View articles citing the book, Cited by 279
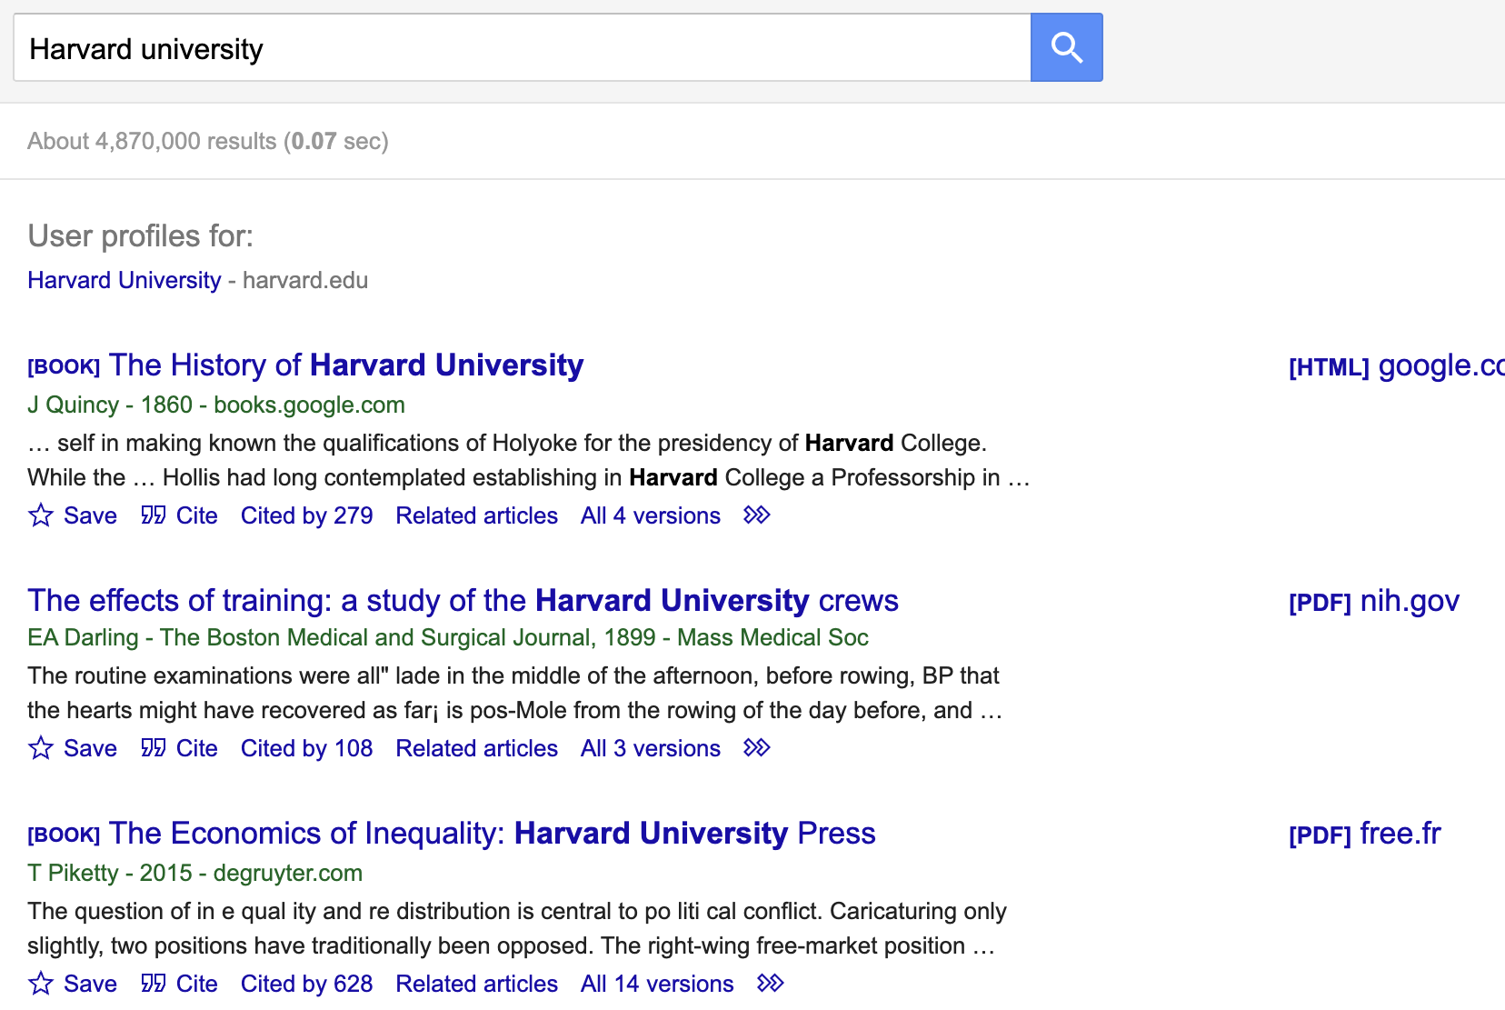This screenshot has height=1010, width=1505. 306,515
